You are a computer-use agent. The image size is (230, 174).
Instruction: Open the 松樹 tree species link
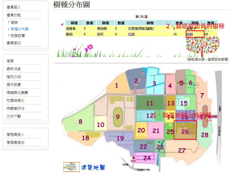click(131, 34)
